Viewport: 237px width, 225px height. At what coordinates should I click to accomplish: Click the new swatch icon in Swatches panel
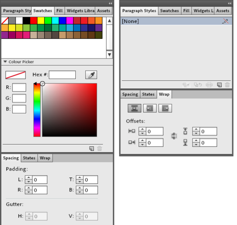pos(91,149)
